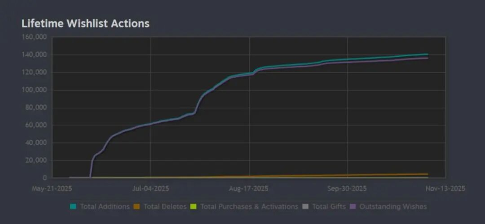Click the orange Total Deletes legend swatch
This screenshot has height=224, width=485.
click(x=137, y=207)
